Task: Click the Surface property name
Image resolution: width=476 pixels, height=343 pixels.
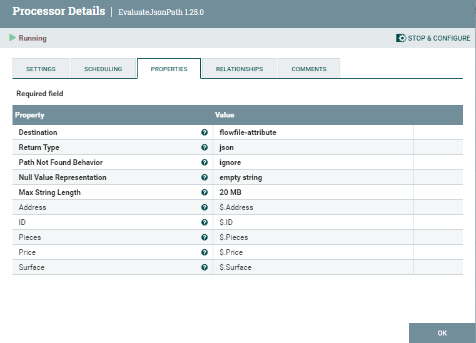Action: (x=31, y=267)
